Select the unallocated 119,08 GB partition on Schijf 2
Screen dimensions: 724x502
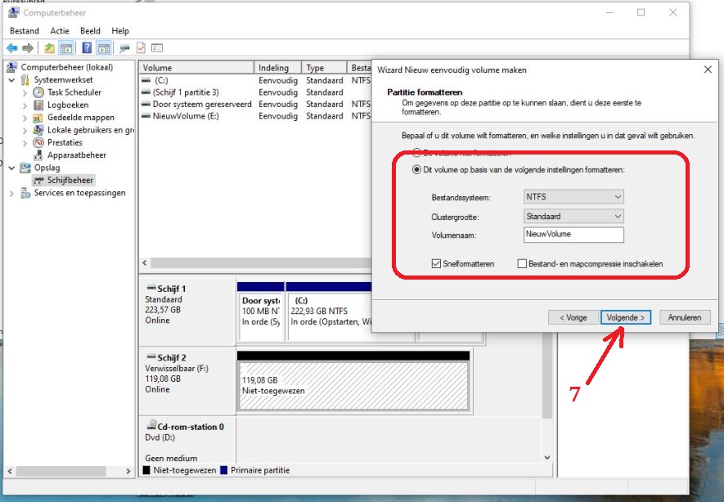352,386
